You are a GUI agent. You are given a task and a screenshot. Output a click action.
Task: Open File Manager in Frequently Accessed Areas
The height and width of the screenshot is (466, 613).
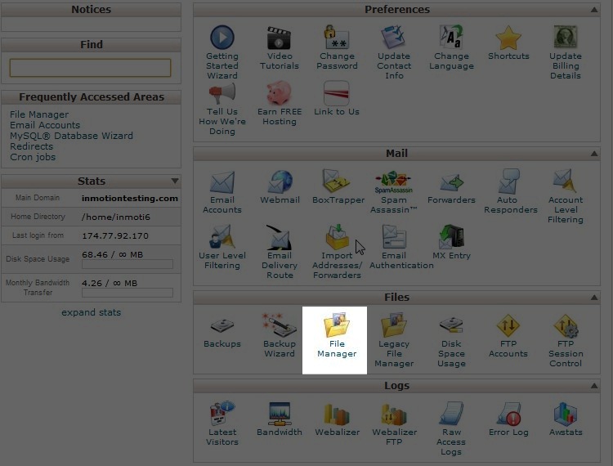(x=39, y=114)
